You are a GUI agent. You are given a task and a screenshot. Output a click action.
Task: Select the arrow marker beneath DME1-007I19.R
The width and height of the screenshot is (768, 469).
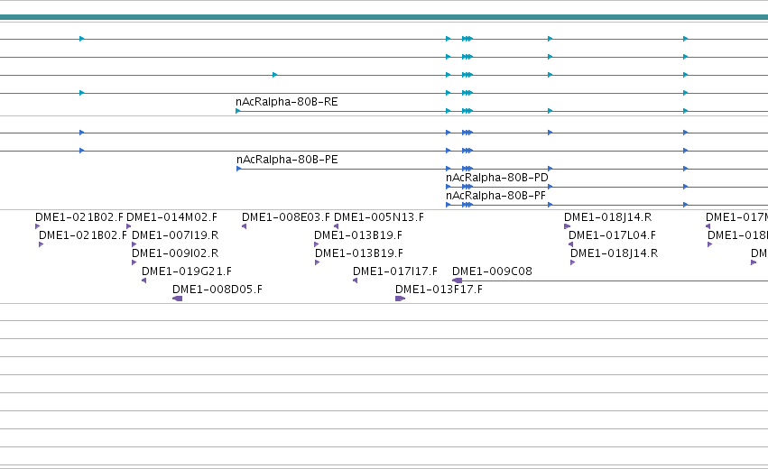134,244
